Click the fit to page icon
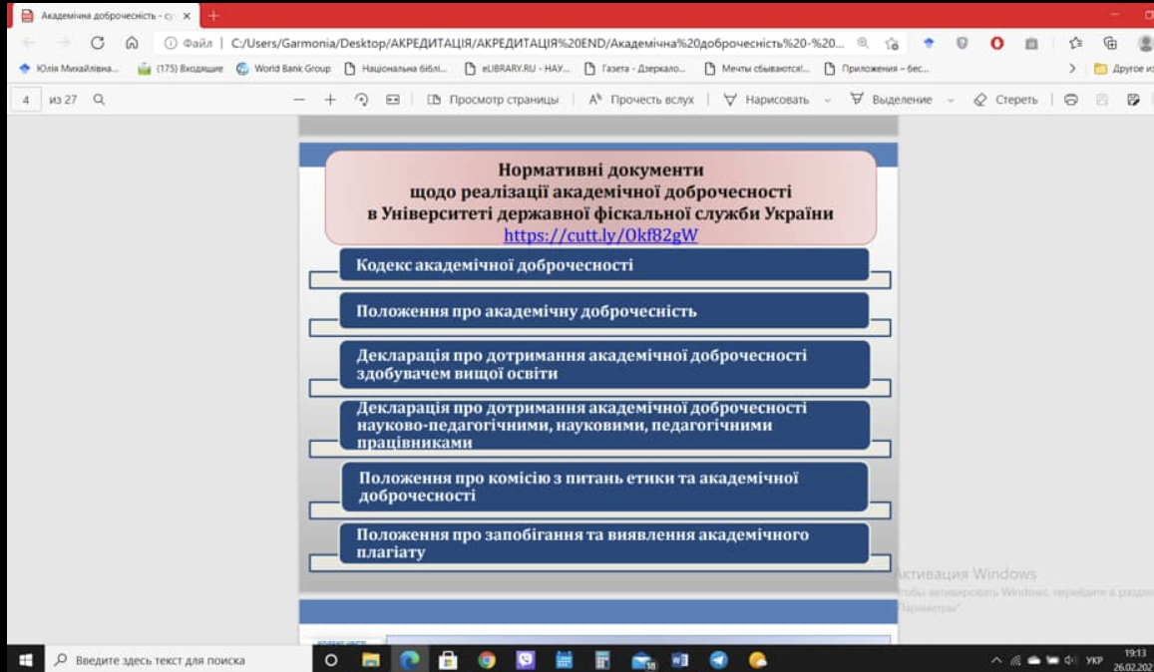 393,100
